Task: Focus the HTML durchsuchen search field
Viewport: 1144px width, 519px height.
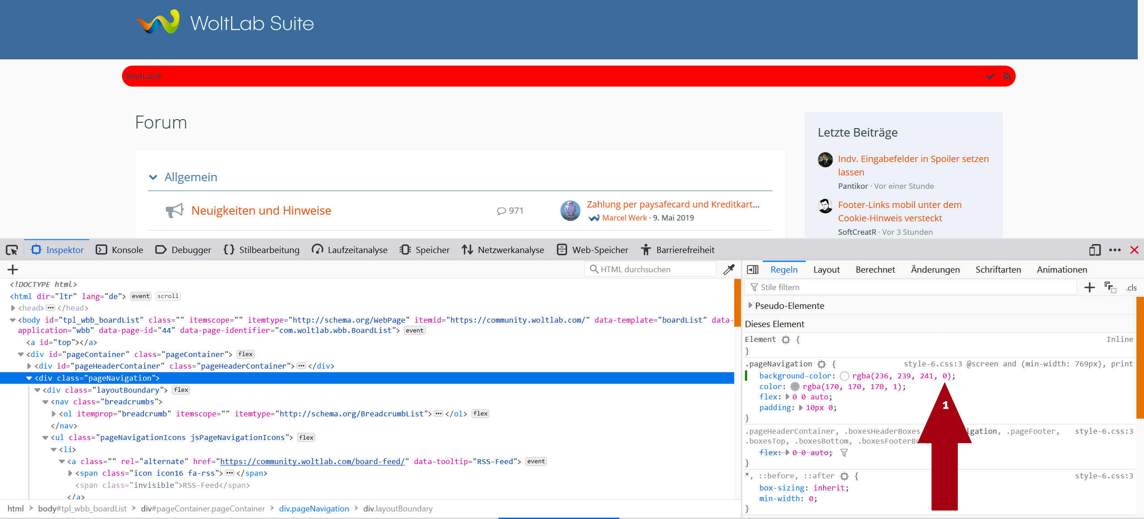Action: pyautogui.click(x=652, y=270)
